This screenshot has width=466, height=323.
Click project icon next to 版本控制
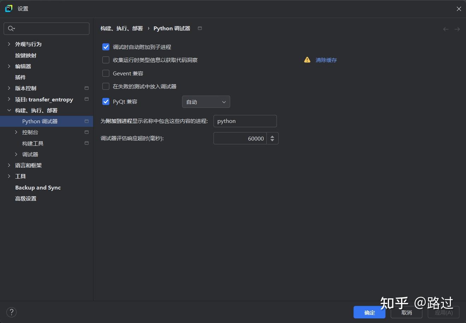87,88
